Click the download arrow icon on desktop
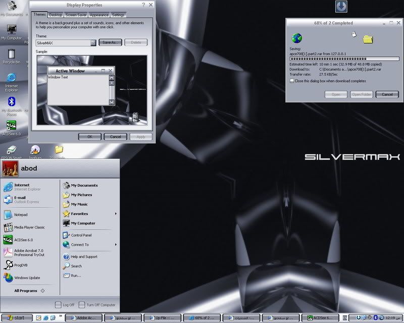This screenshot has height=323, width=404. 341,7
